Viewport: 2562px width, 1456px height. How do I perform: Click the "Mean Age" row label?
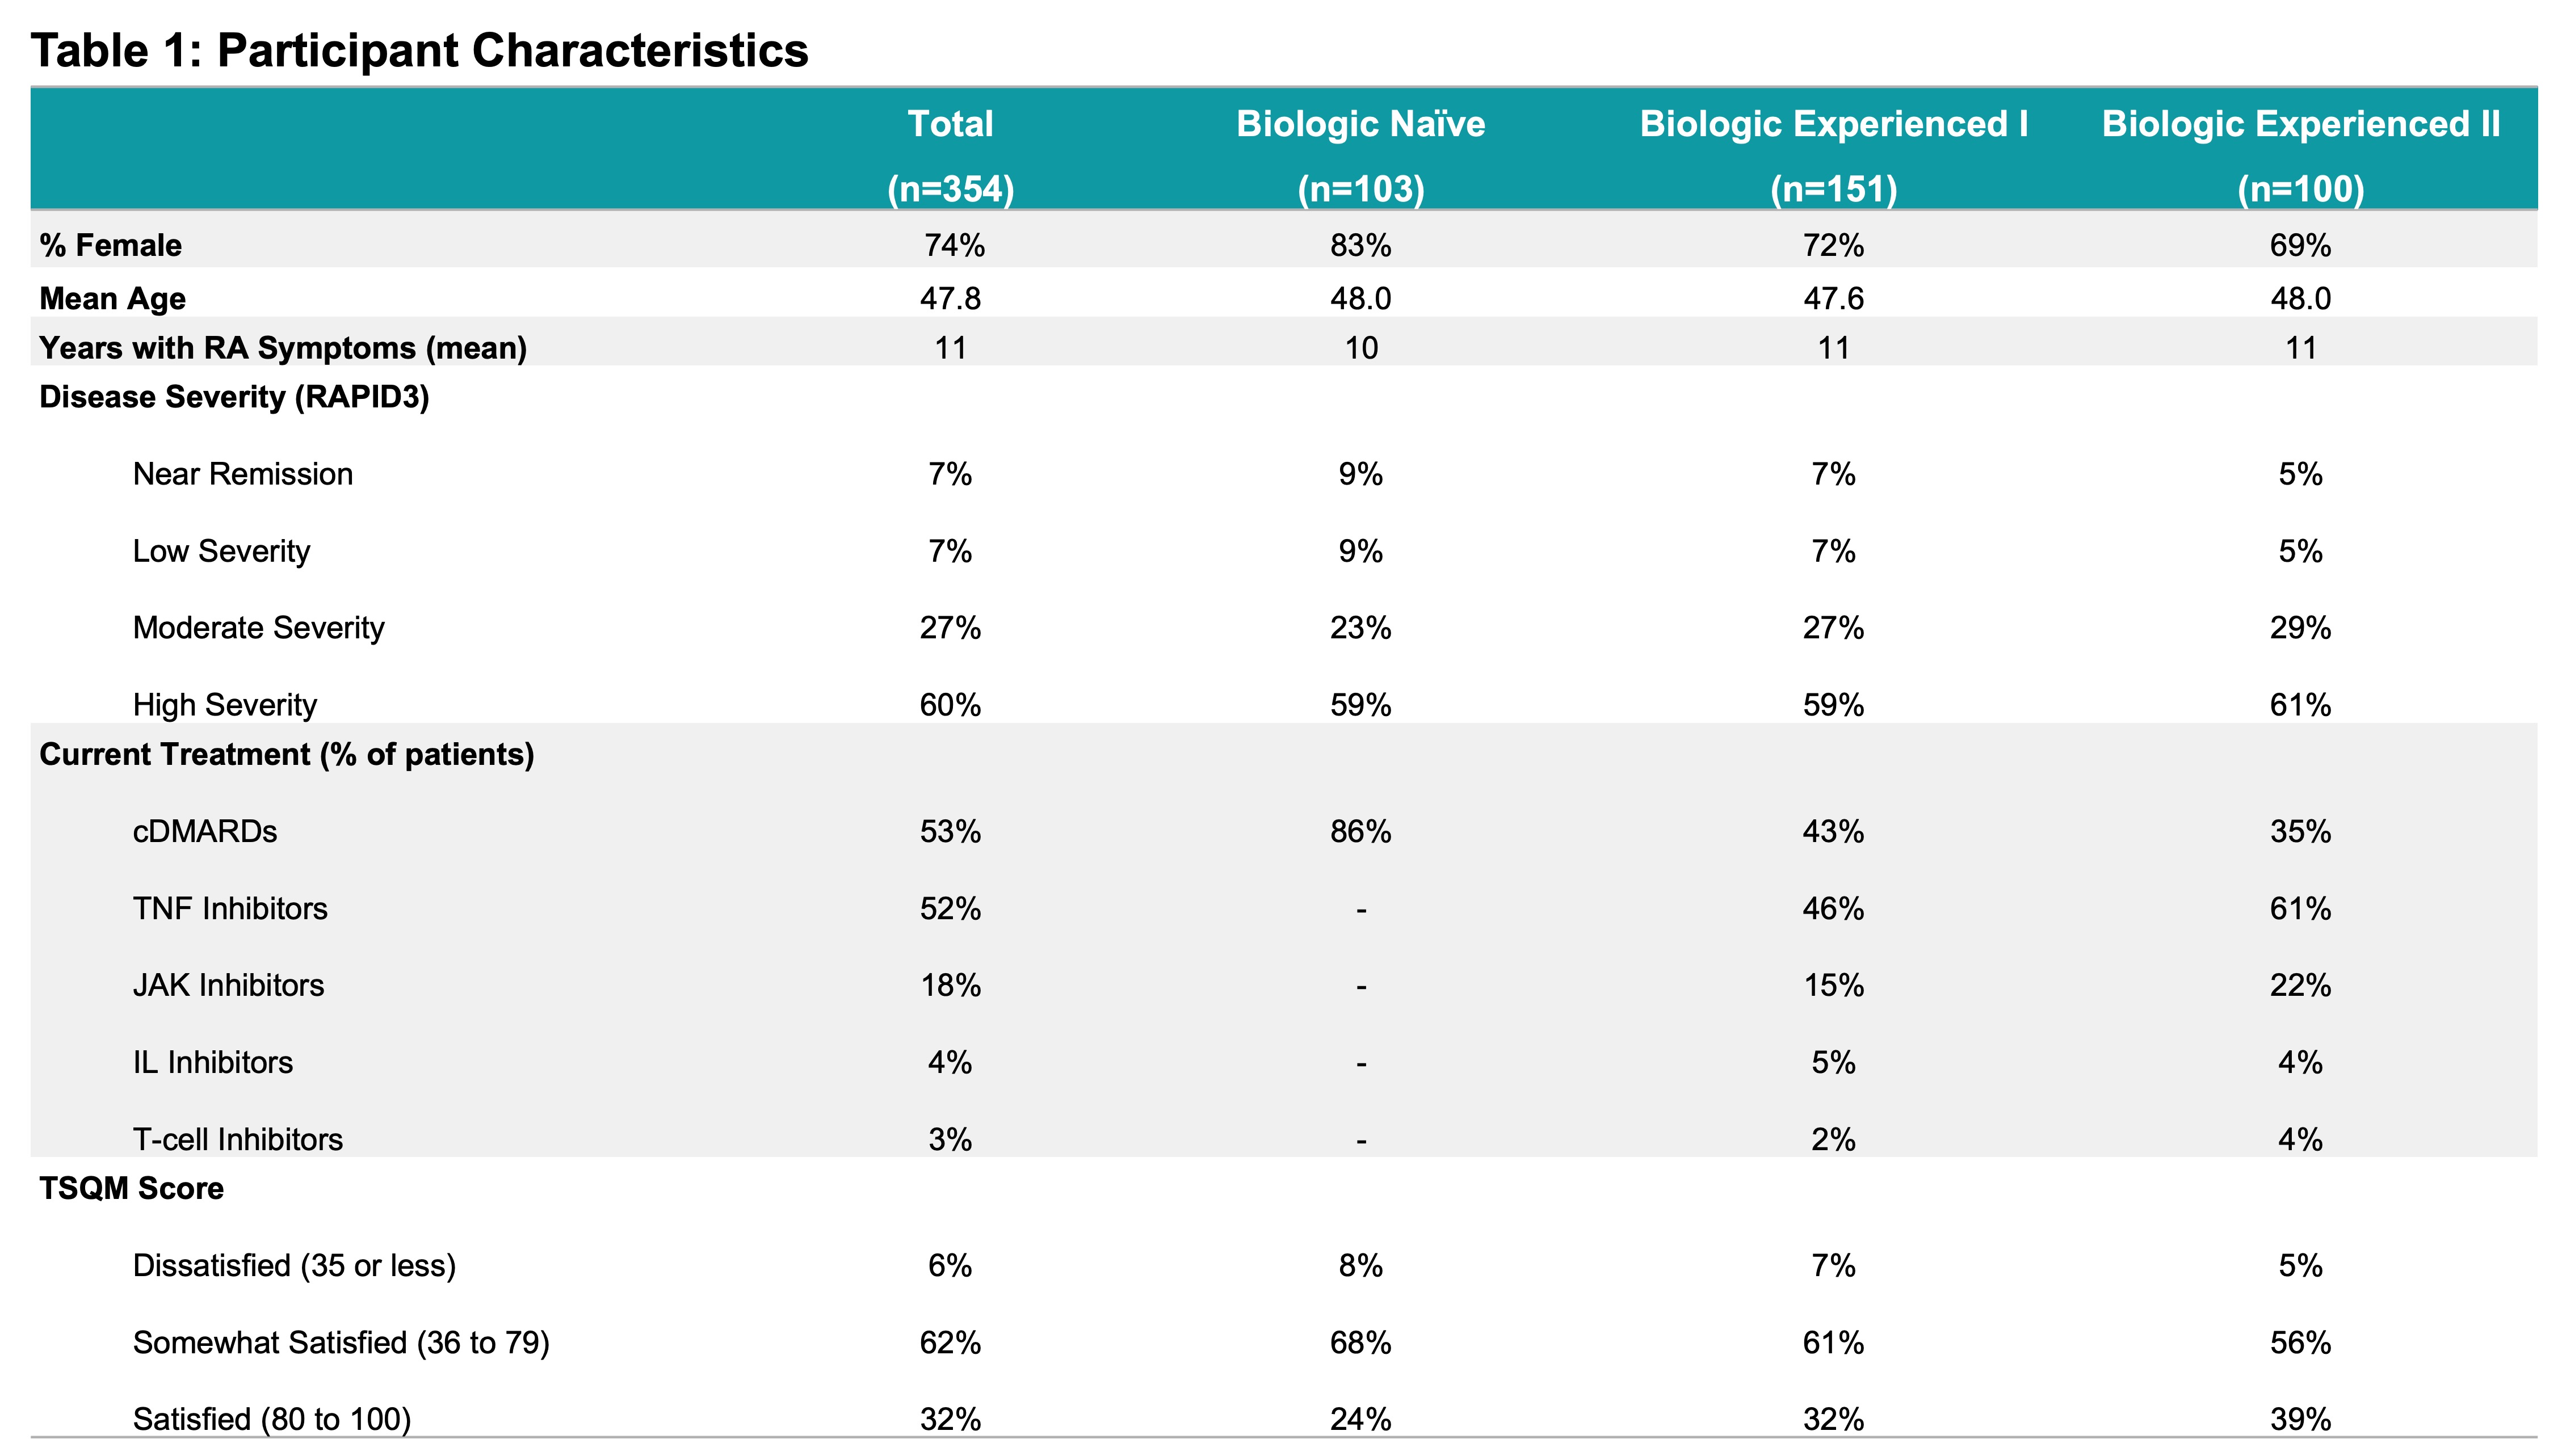[x=112, y=298]
